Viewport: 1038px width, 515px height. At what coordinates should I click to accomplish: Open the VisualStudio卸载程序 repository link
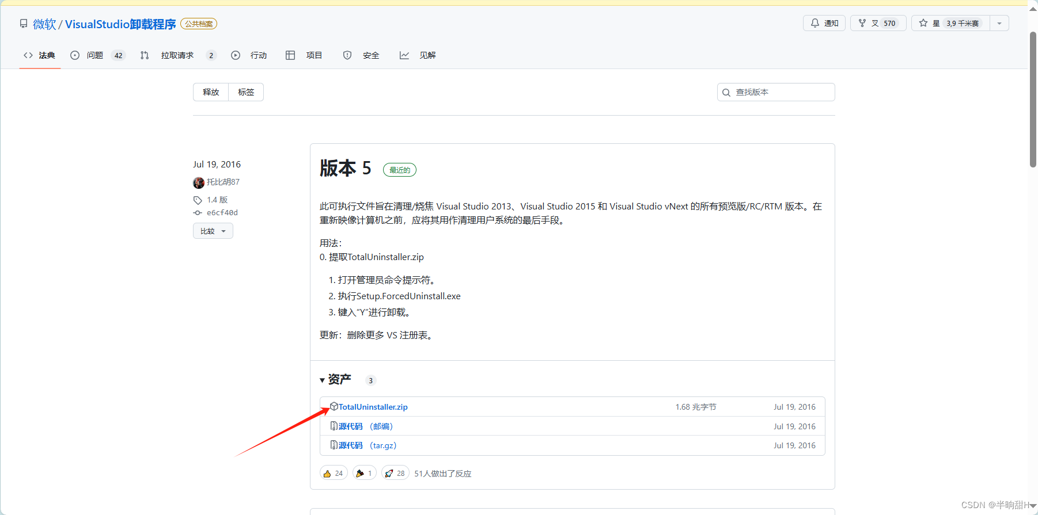tap(120, 24)
